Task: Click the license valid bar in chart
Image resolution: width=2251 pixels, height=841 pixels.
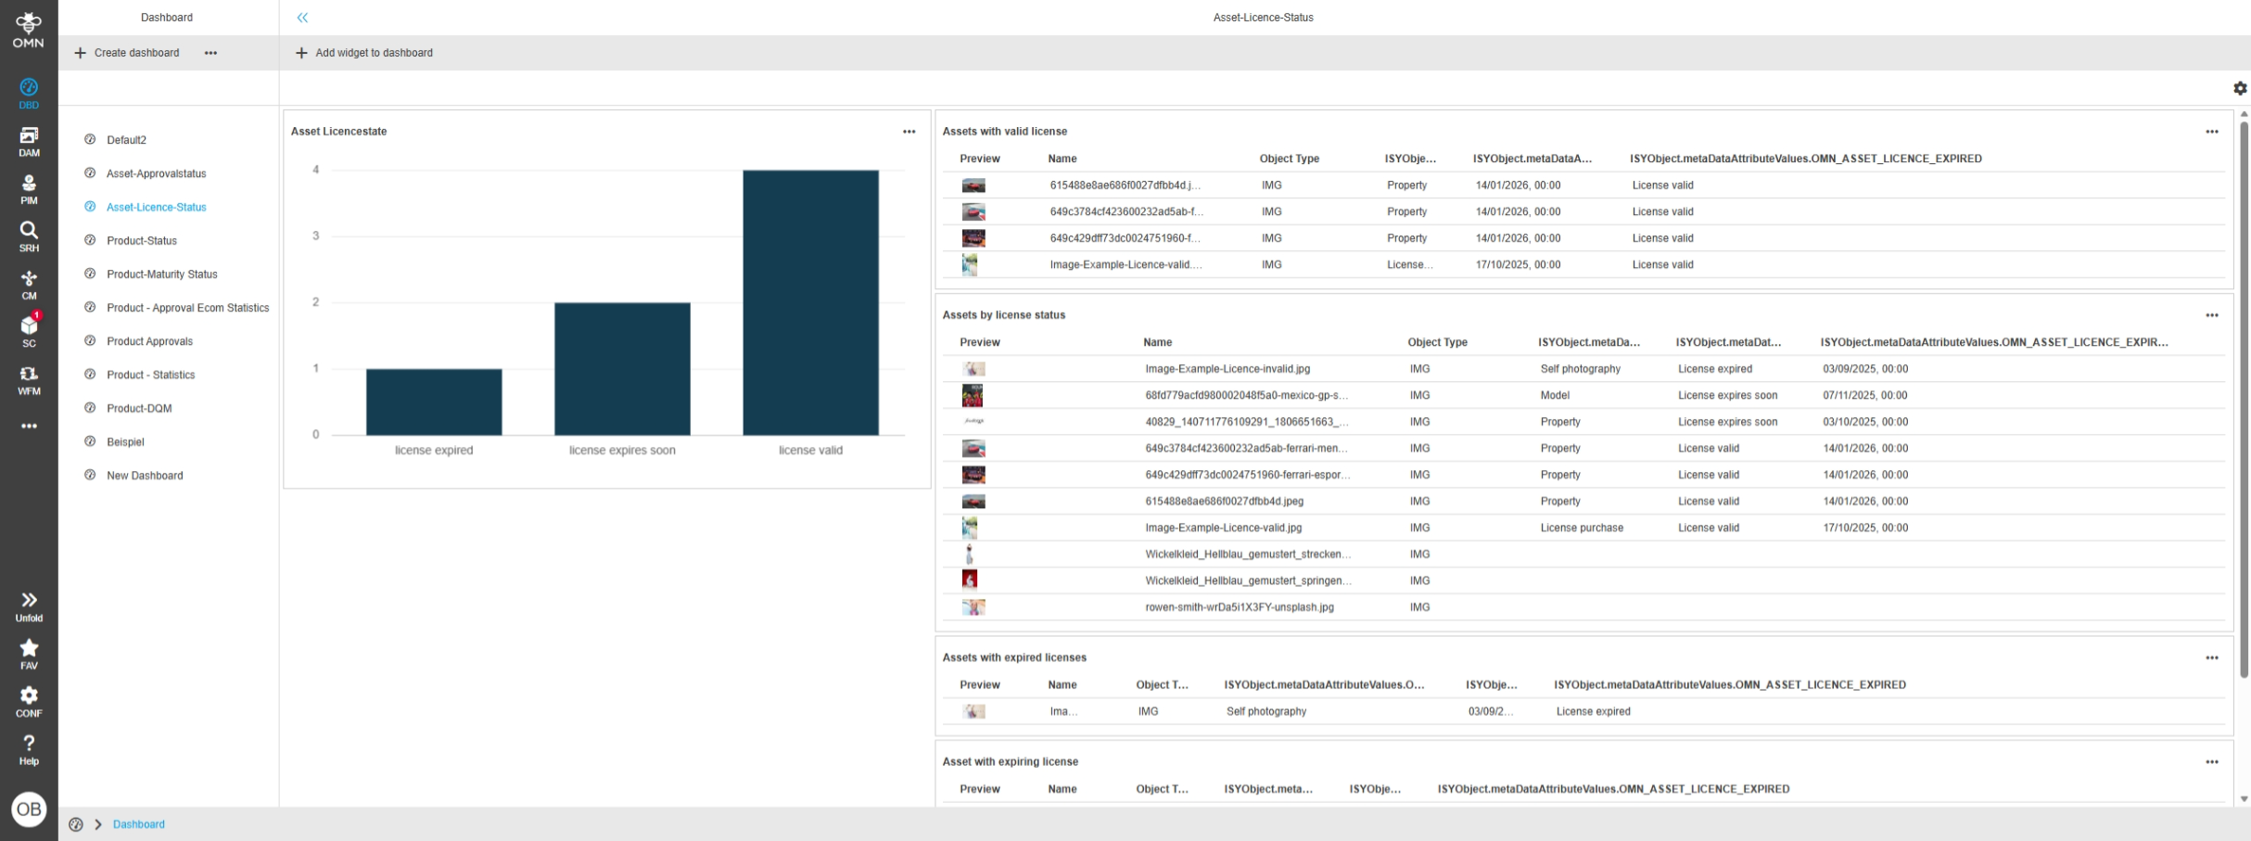Action: [x=810, y=302]
